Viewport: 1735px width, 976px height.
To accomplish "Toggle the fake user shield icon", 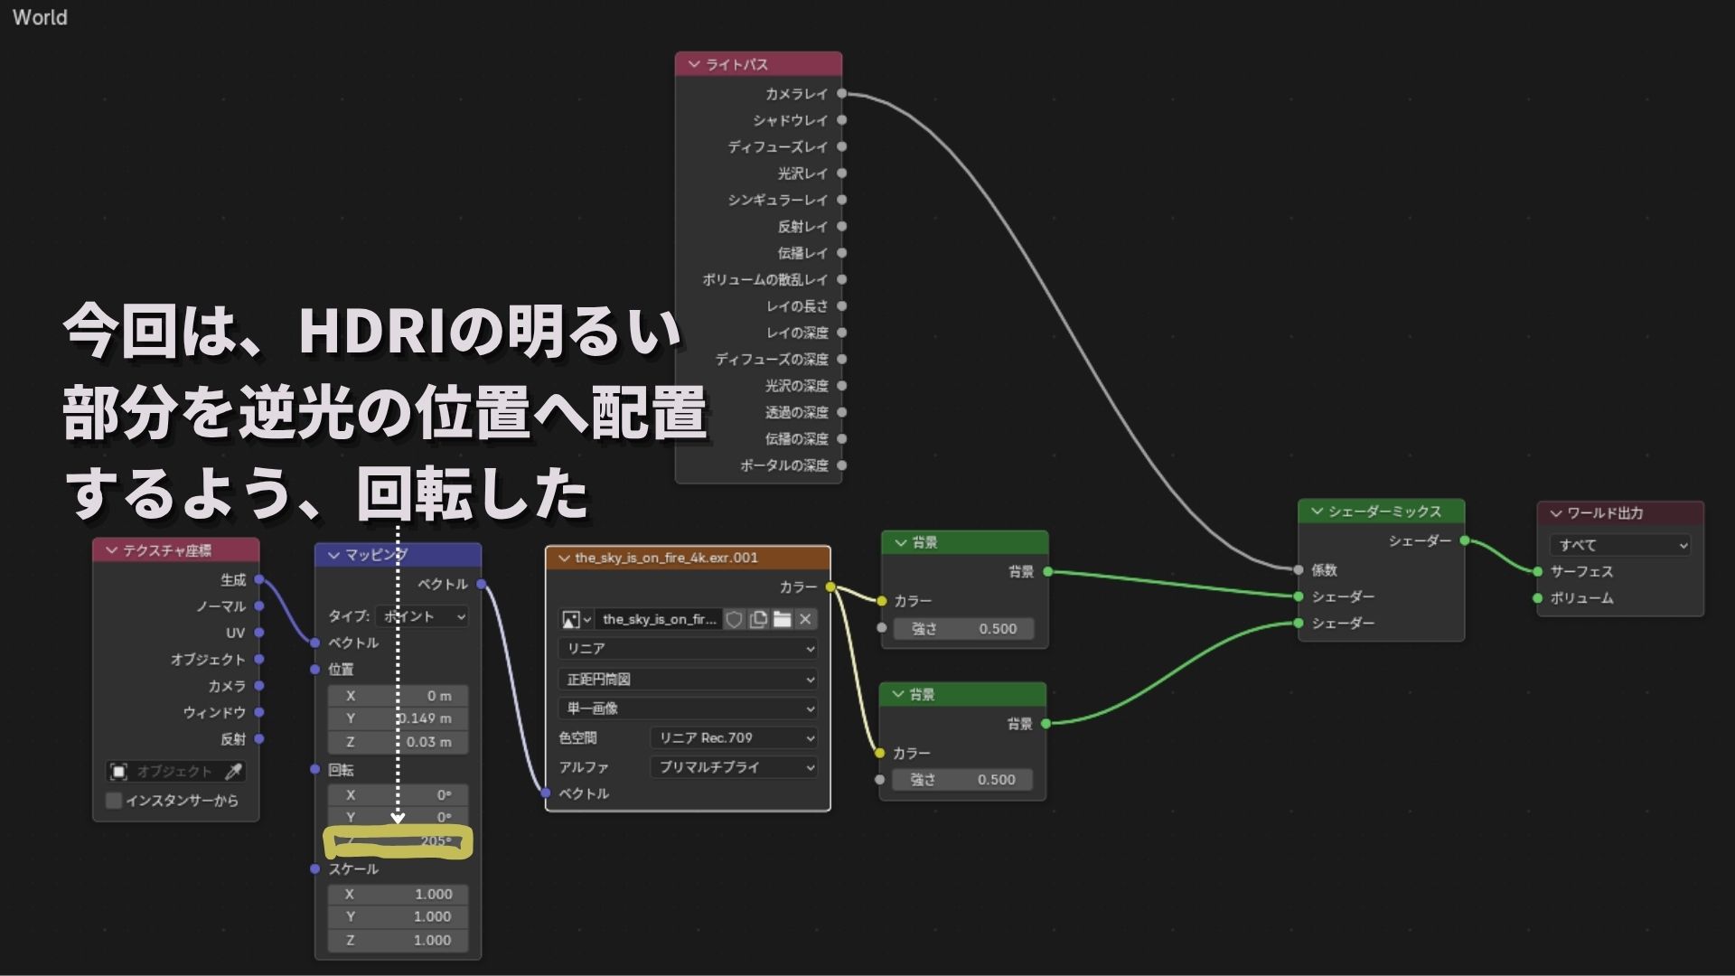I will tap(735, 619).
